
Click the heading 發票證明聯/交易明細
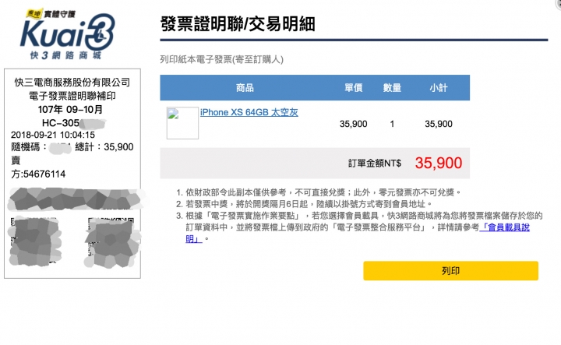[x=238, y=24]
